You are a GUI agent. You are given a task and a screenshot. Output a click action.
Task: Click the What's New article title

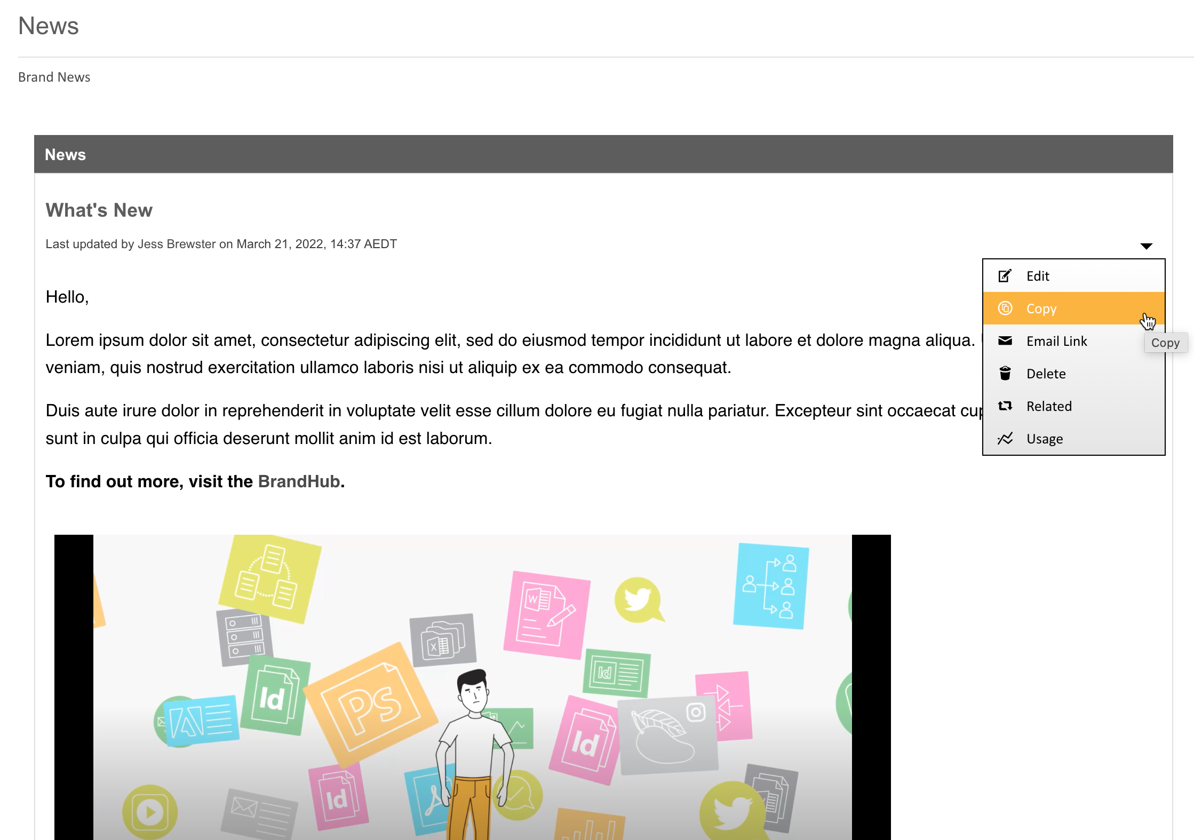99,210
